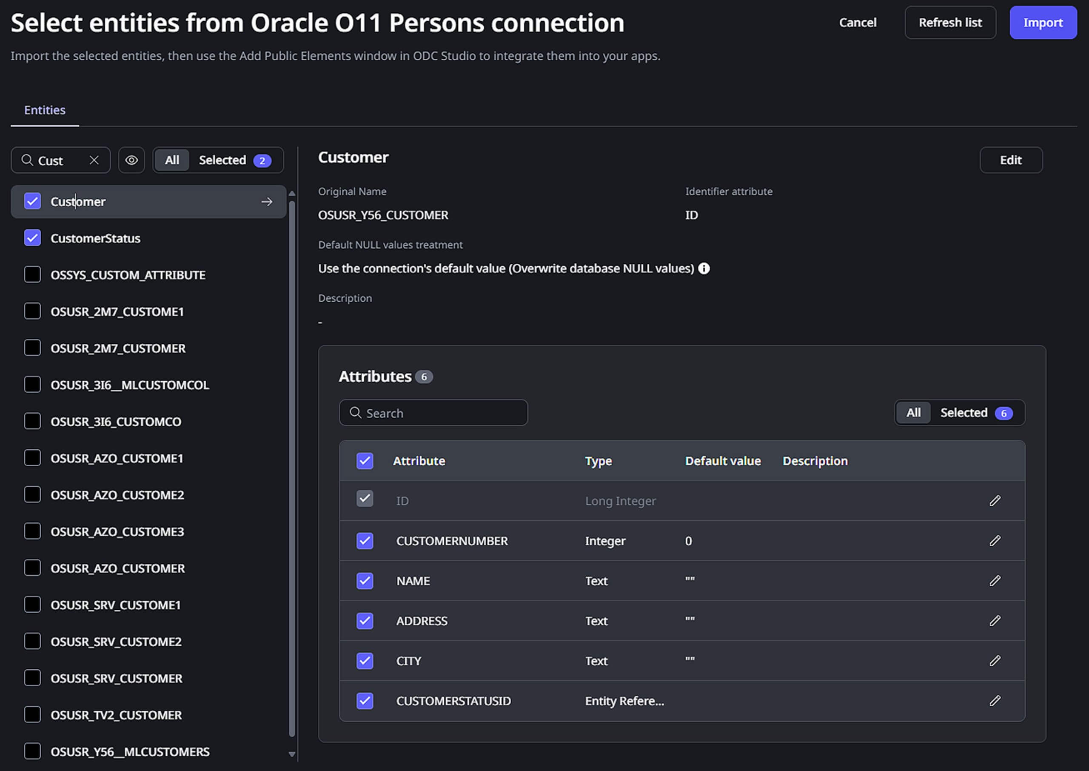Check the OSUSR_2M7_CUSTOMER checkbox
The width and height of the screenshot is (1089, 771).
click(x=32, y=348)
